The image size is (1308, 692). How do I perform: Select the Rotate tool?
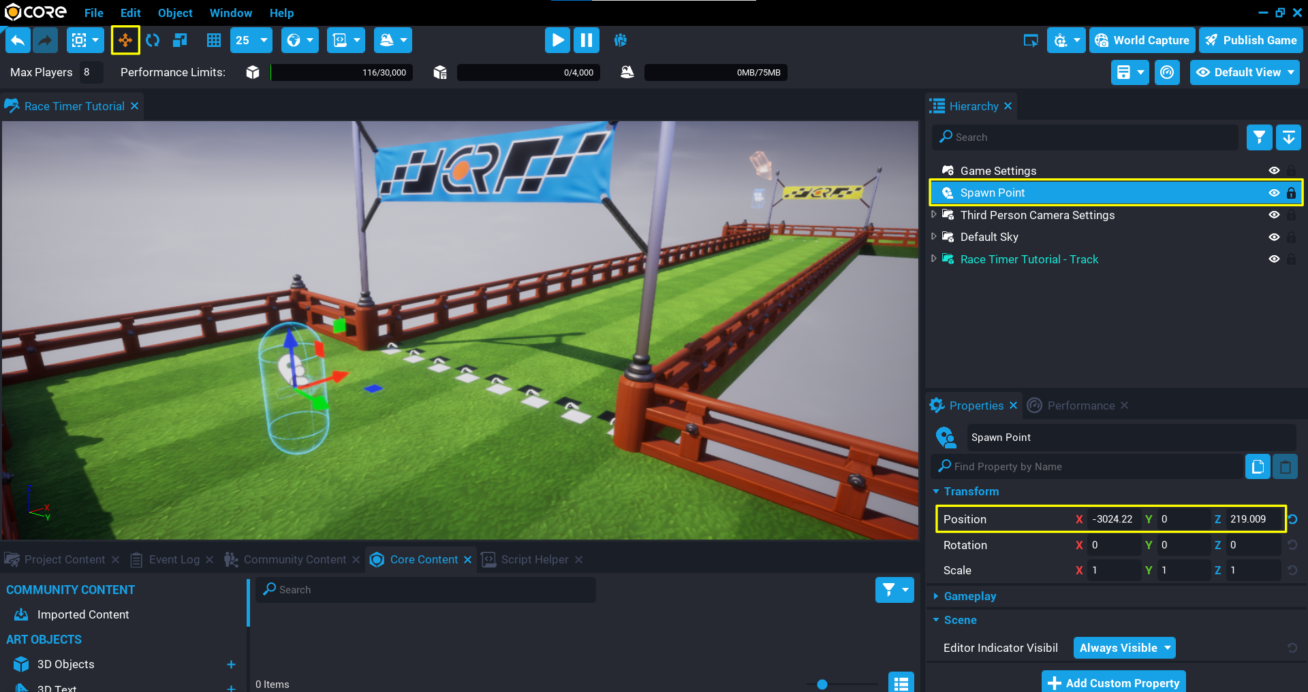(x=153, y=40)
